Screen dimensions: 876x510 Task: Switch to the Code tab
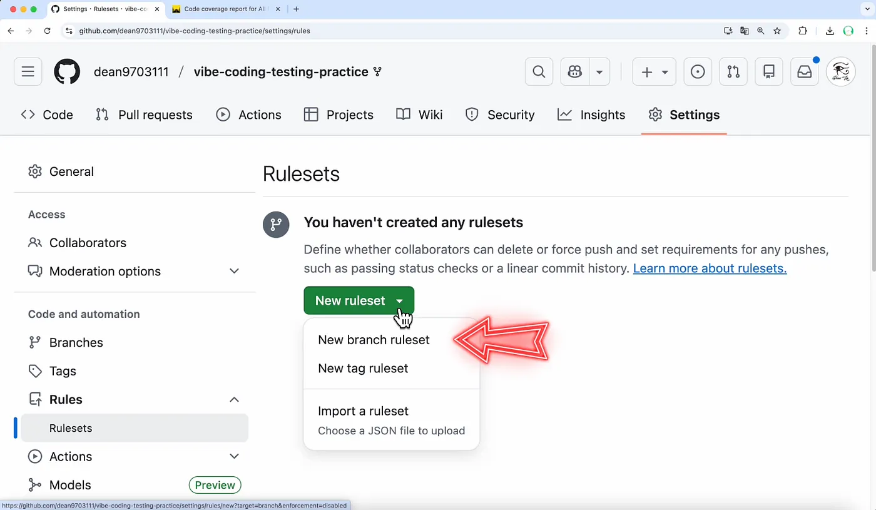pos(47,115)
